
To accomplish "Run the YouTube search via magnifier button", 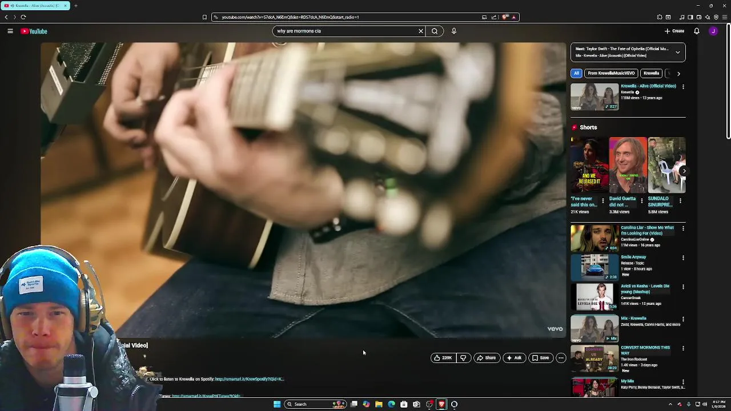I will click(x=435, y=31).
